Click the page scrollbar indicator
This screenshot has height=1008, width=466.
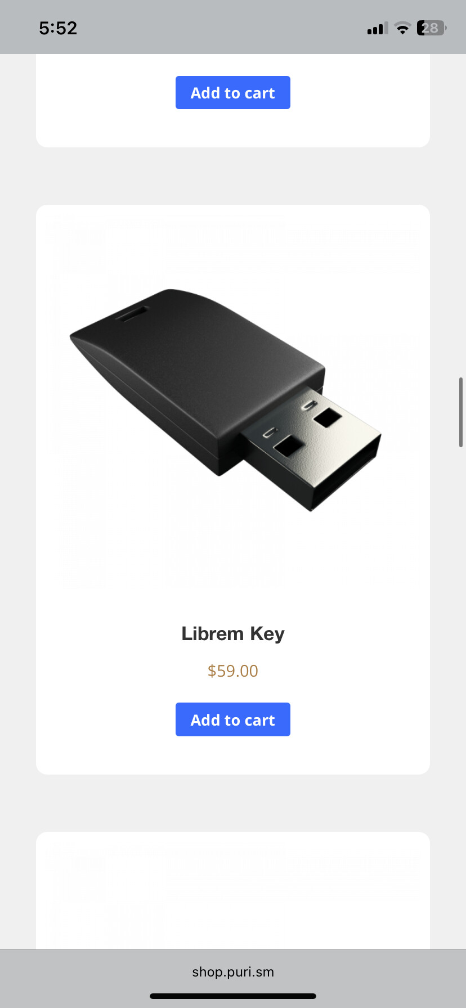pos(461,412)
